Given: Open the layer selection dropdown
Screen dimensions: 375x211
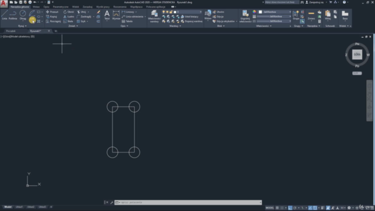Looking at the screenshot, I should click(200, 12).
